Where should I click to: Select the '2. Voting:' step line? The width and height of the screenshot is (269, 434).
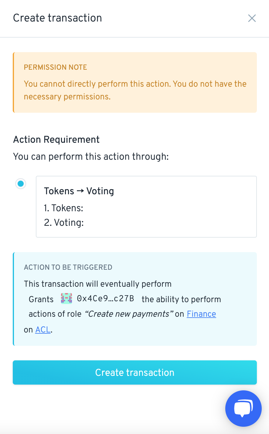click(x=64, y=223)
